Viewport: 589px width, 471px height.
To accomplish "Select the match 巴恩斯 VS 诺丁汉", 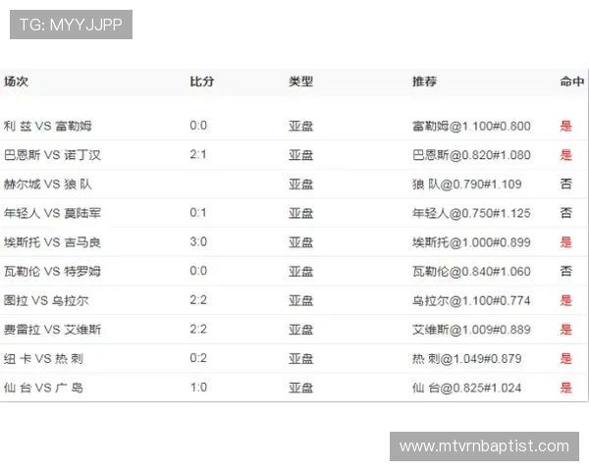I will (x=52, y=155).
